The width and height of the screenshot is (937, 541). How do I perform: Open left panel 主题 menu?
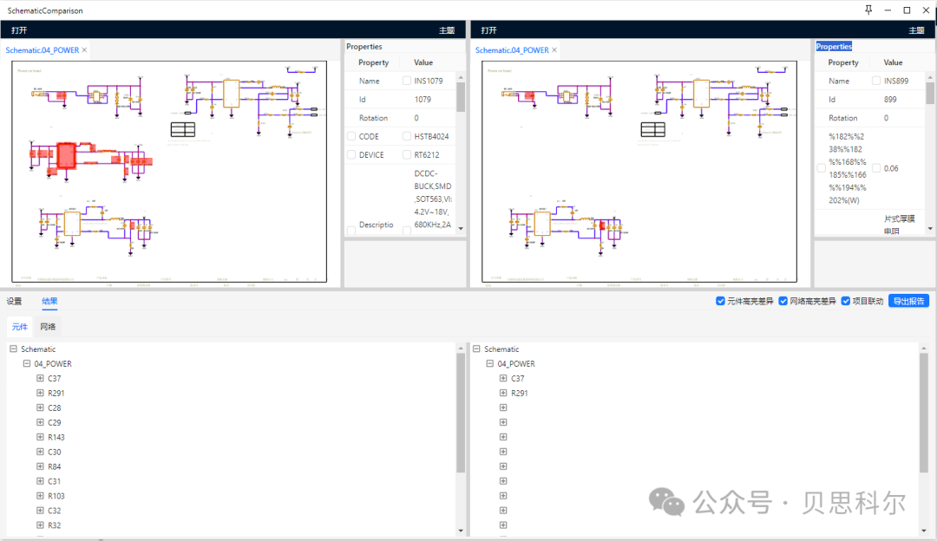[x=447, y=29]
